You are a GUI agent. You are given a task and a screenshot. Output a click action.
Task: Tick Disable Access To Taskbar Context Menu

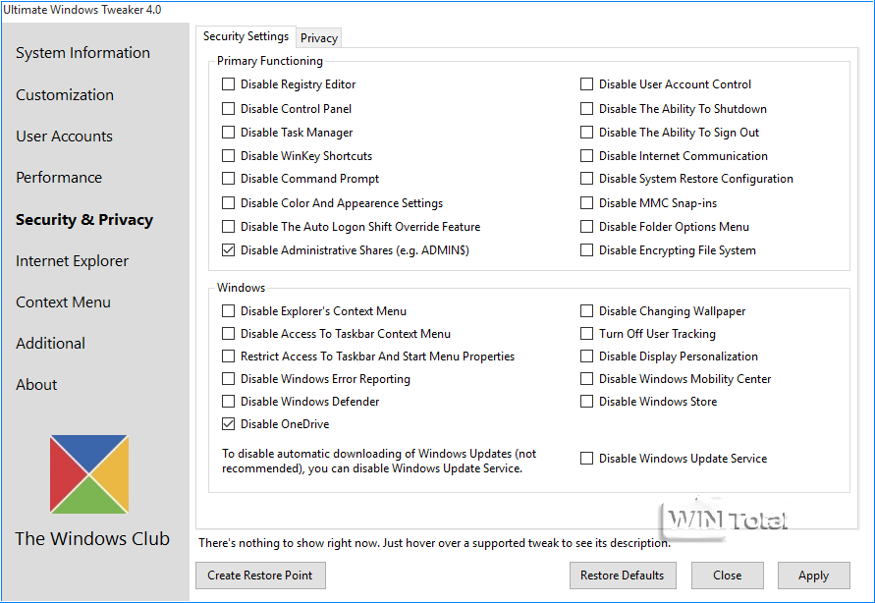(228, 334)
